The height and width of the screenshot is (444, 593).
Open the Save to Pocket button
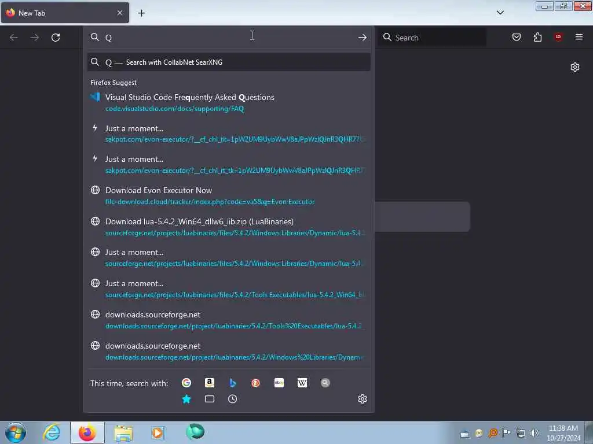pos(517,37)
